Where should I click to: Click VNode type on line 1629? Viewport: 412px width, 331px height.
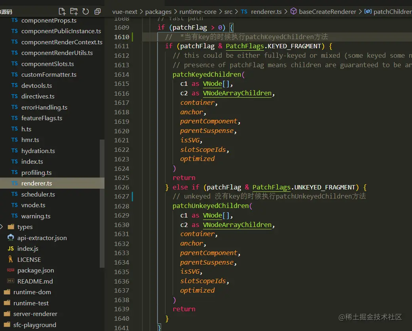pyautogui.click(x=212, y=216)
